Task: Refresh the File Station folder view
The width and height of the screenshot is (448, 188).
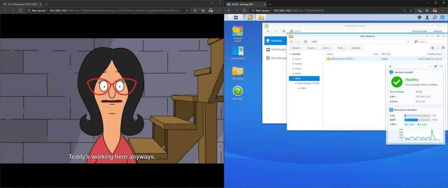Action: (x=306, y=42)
